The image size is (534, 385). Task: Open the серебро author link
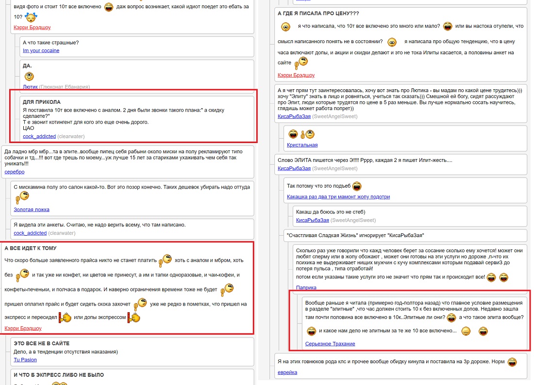(14, 172)
